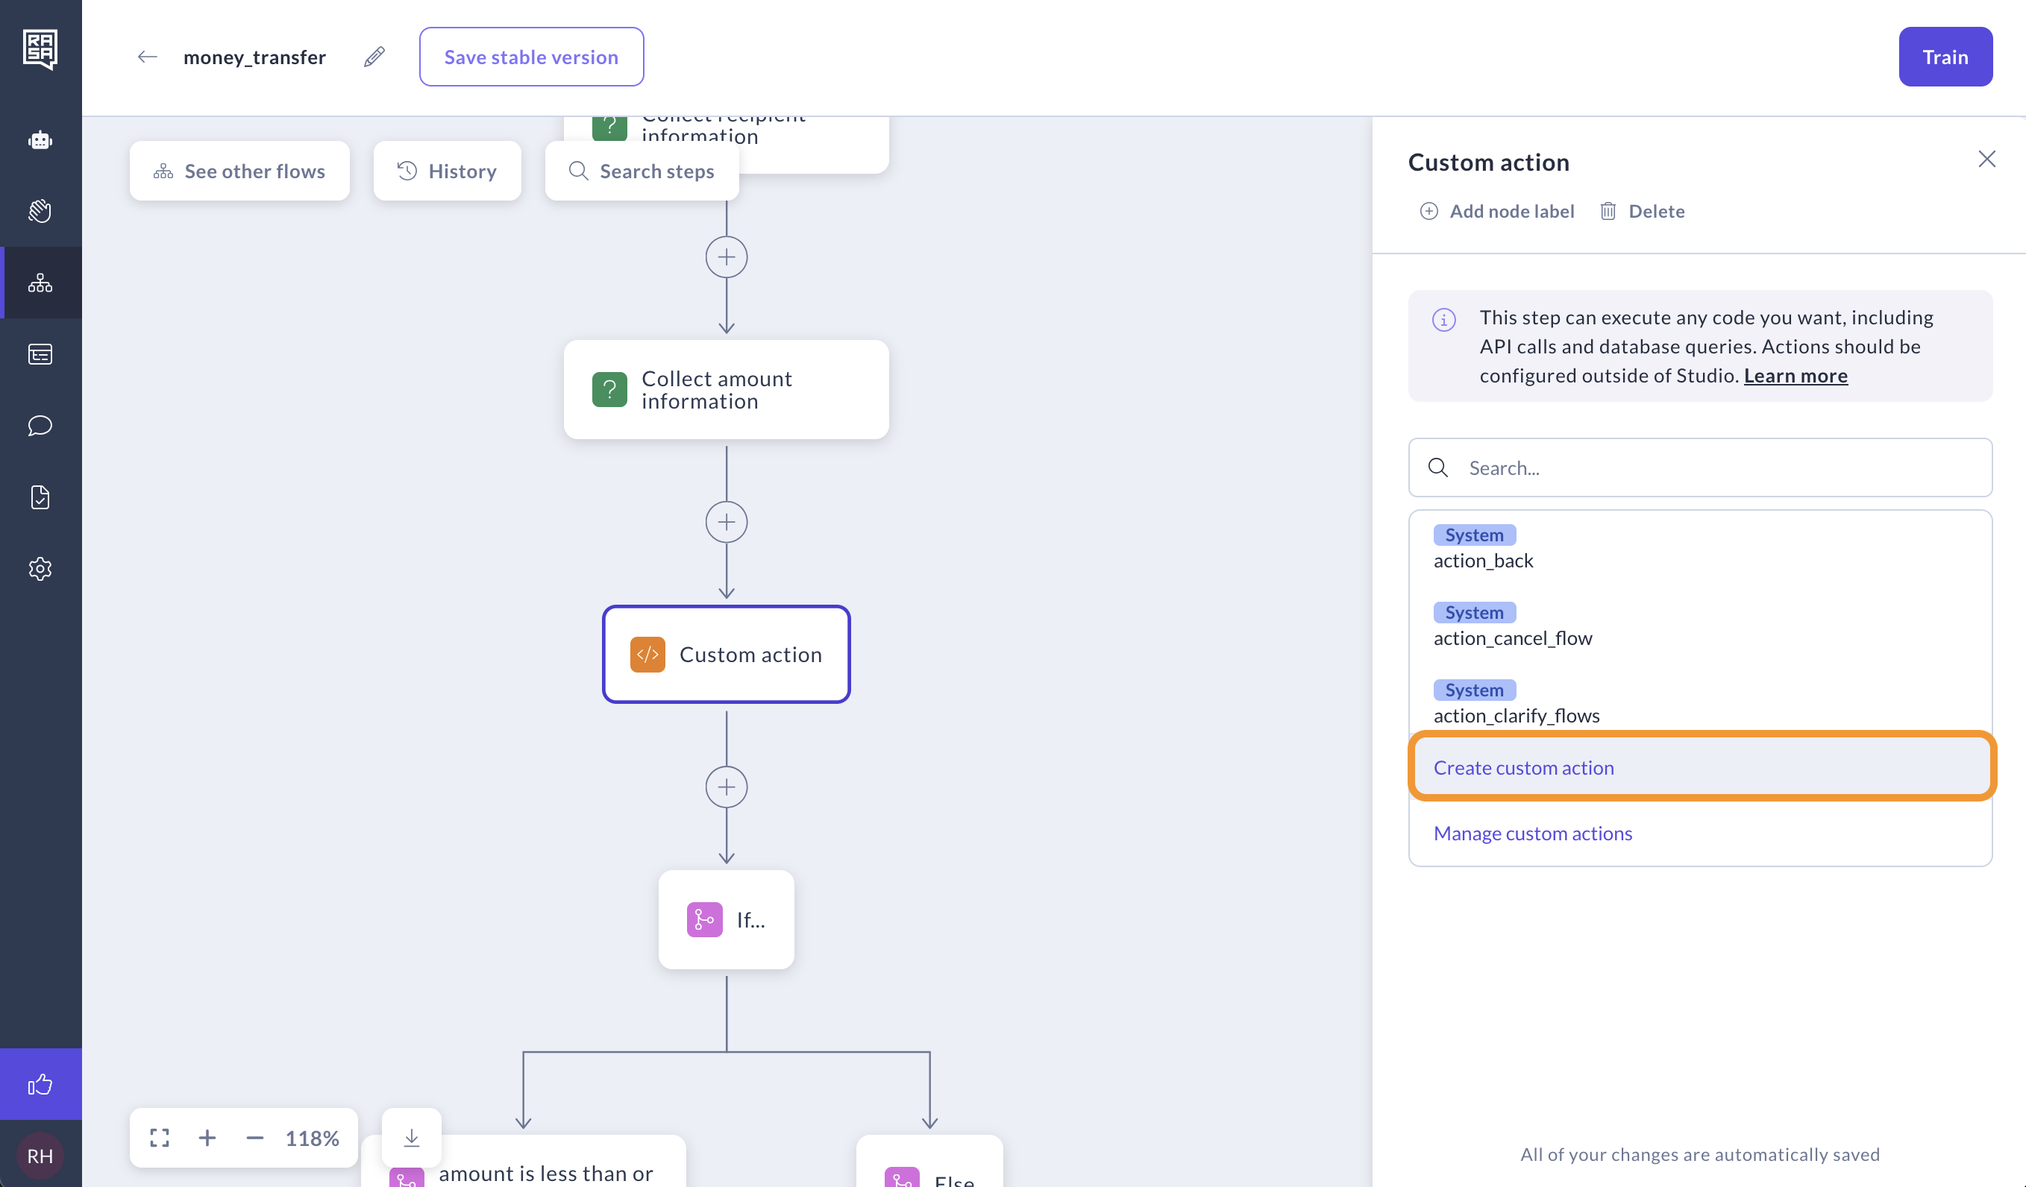
Task: Open the assistant robot icon in sidebar
Action: point(40,141)
